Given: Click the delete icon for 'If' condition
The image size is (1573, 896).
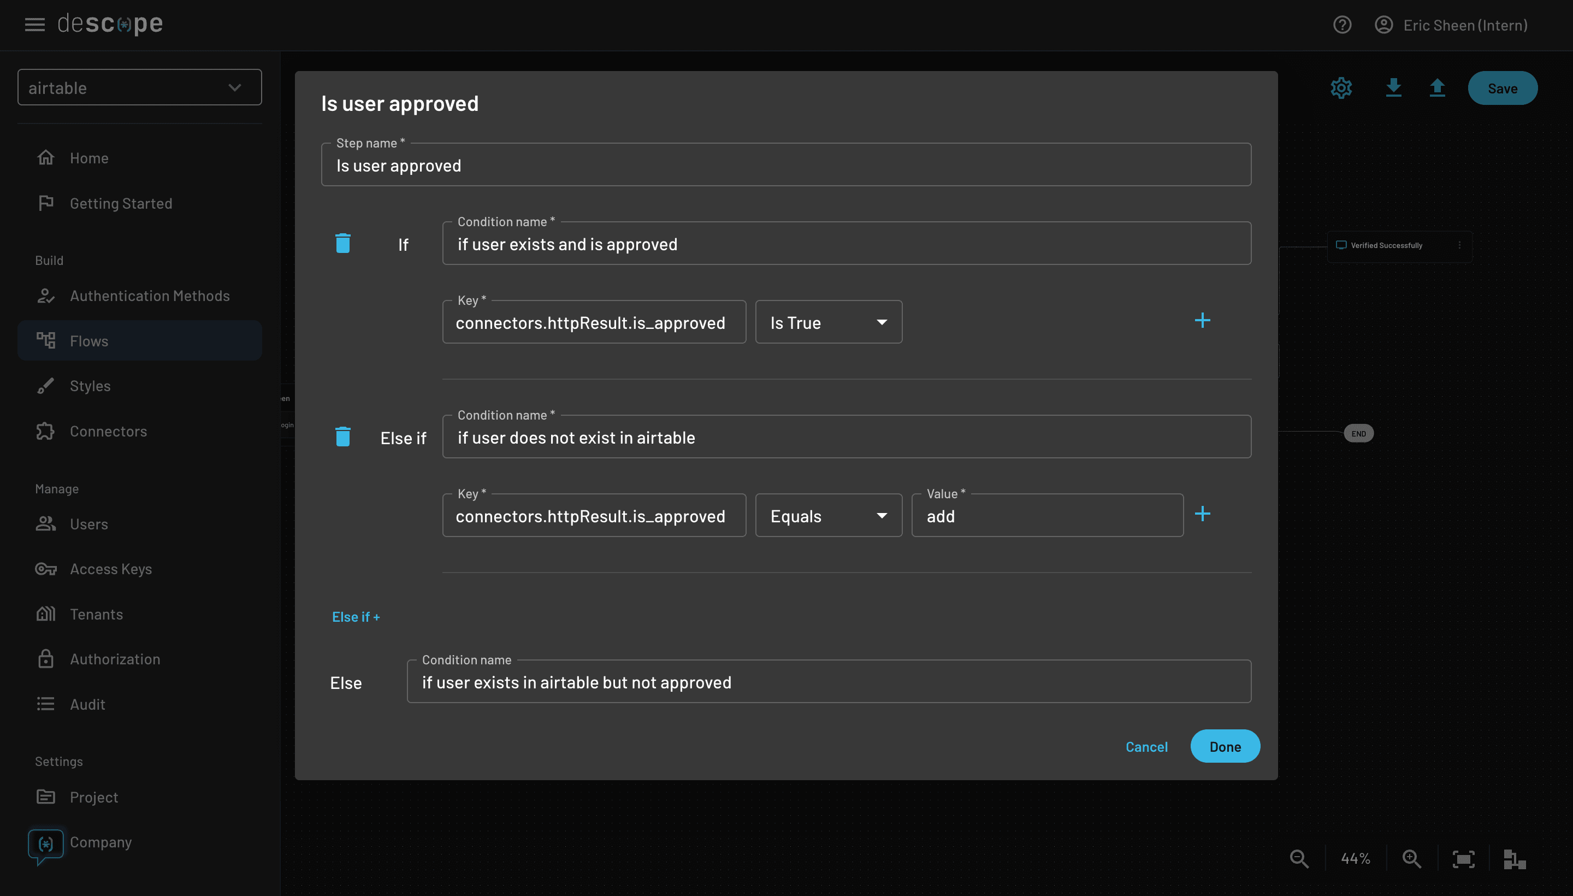Looking at the screenshot, I should point(342,242).
